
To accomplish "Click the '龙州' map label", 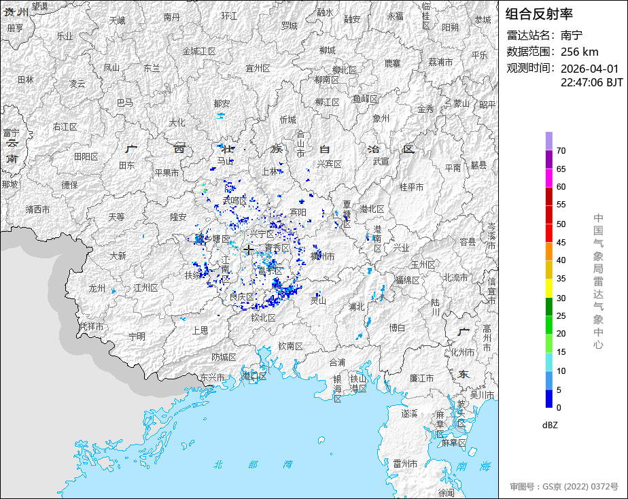I will pyautogui.click(x=97, y=288).
